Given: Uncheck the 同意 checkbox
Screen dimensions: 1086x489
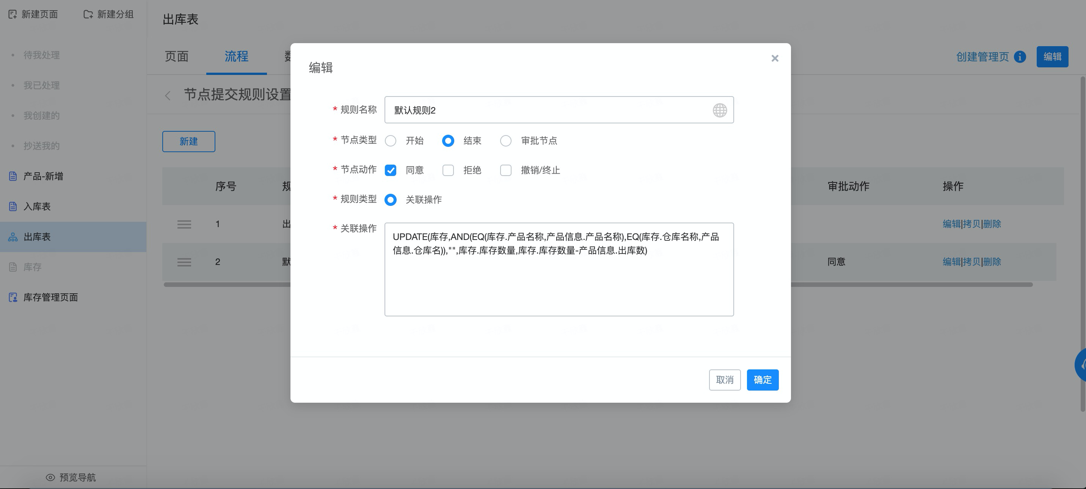Looking at the screenshot, I should [x=391, y=170].
